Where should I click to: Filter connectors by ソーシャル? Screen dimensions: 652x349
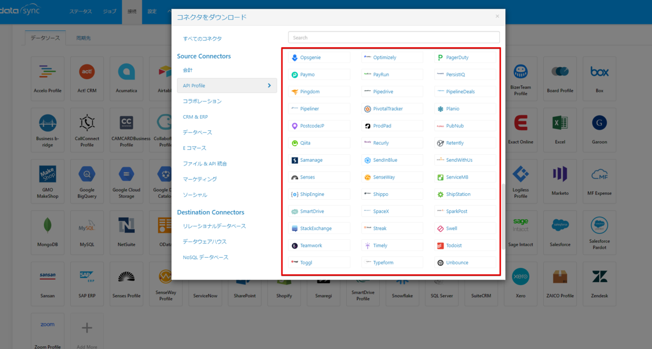195,195
